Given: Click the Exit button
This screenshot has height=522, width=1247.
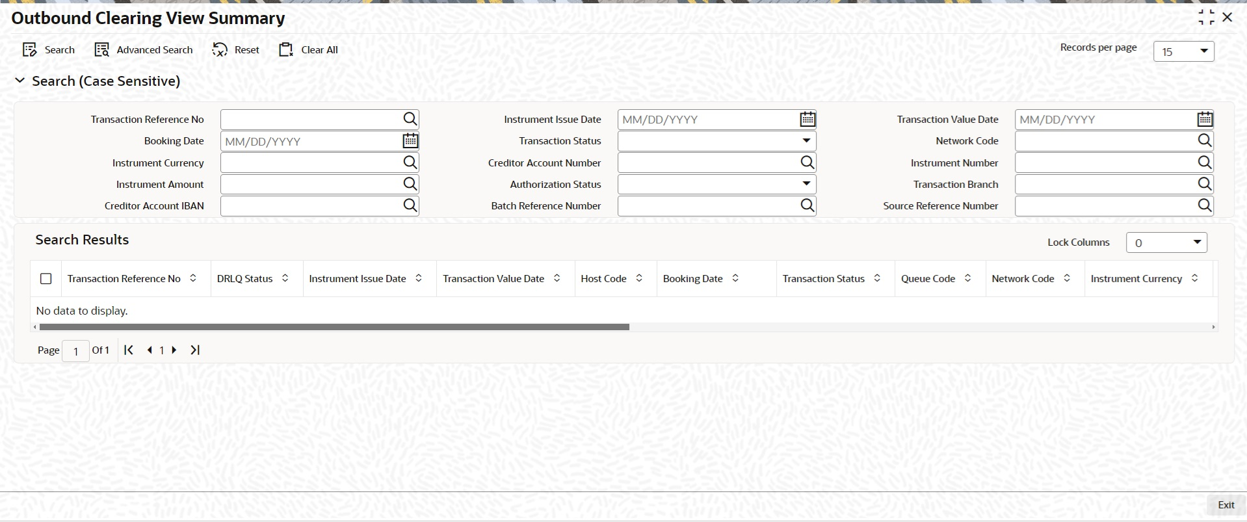Looking at the screenshot, I should [x=1226, y=505].
